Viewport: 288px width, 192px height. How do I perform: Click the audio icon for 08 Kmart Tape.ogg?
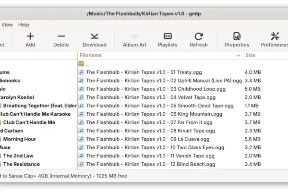pyautogui.click(x=81, y=131)
